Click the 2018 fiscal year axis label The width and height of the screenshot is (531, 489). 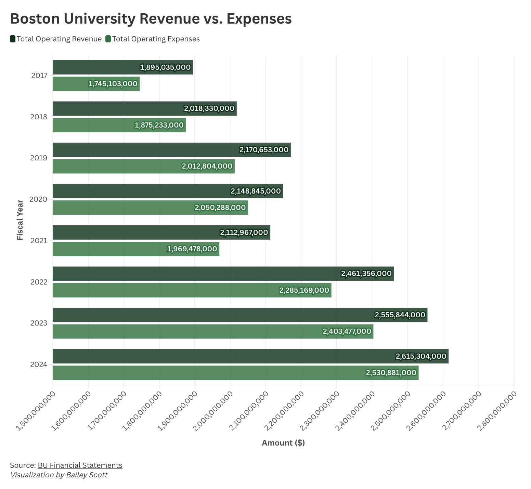[x=39, y=117]
